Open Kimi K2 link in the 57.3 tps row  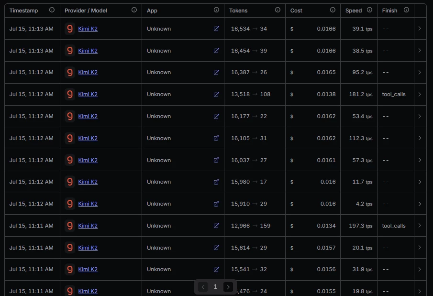click(88, 160)
